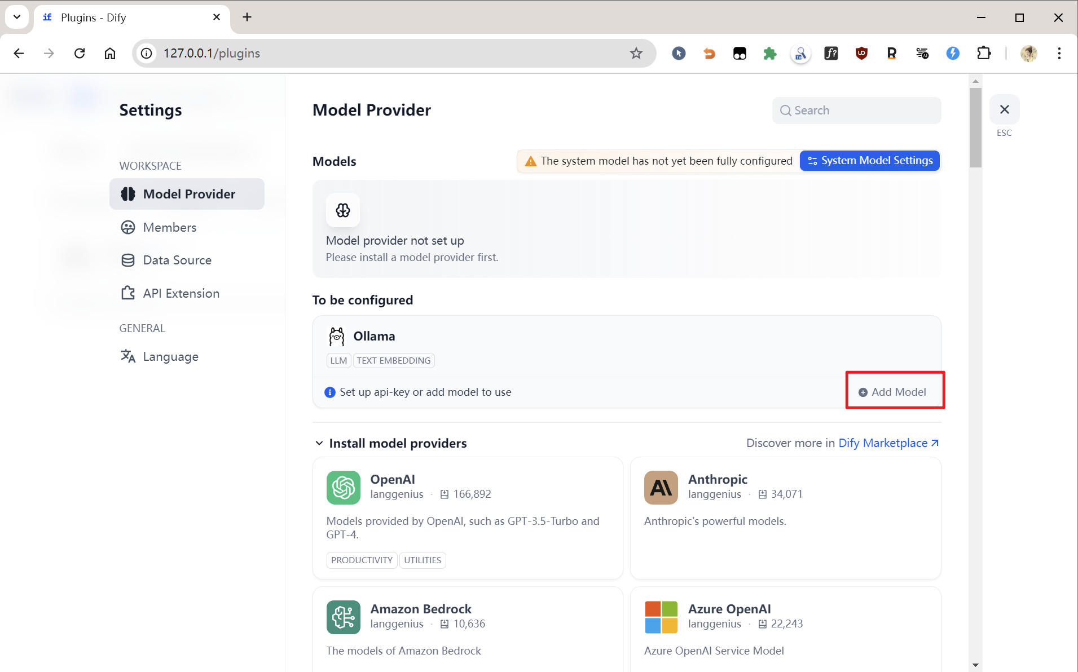Open the Dify Marketplace link
This screenshot has width=1078, height=672.
point(888,443)
